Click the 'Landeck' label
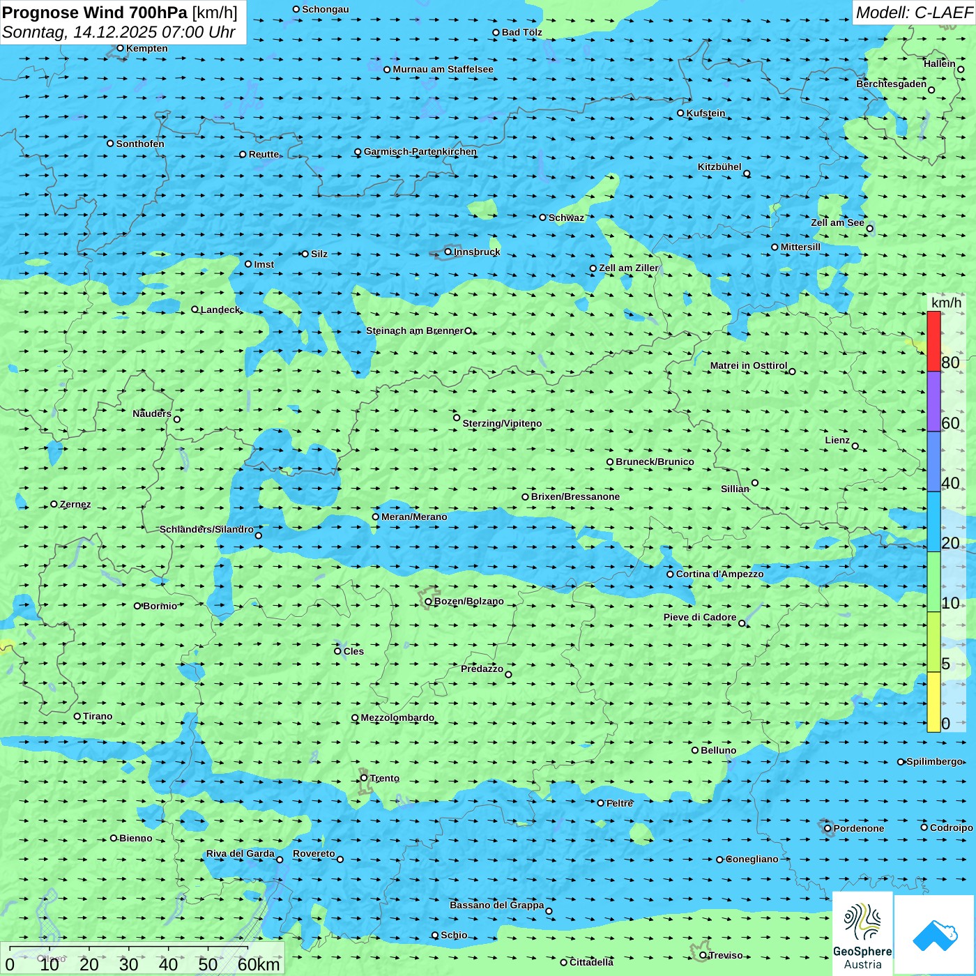 (220, 310)
